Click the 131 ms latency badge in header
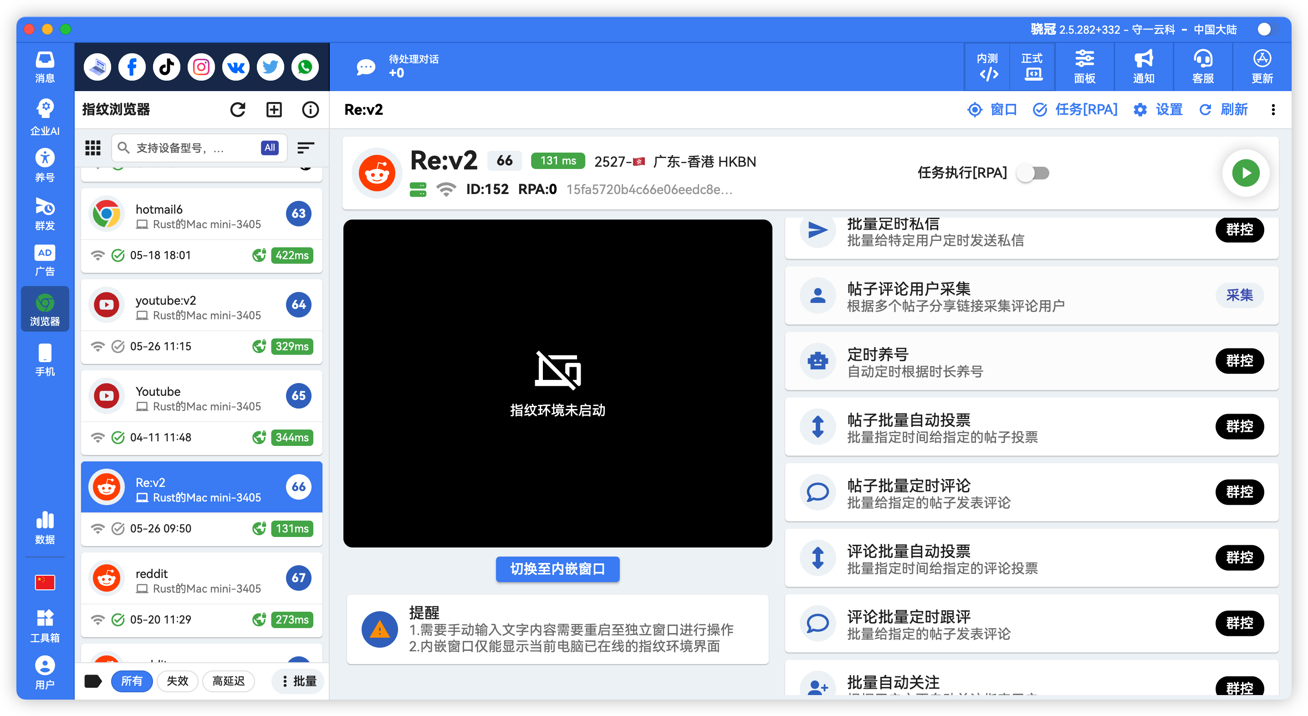 click(x=557, y=161)
